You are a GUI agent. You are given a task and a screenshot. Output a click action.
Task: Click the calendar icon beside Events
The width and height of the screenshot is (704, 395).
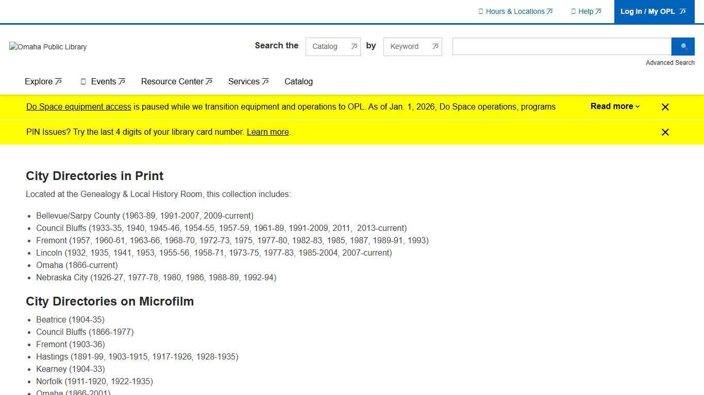pos(83,82)
